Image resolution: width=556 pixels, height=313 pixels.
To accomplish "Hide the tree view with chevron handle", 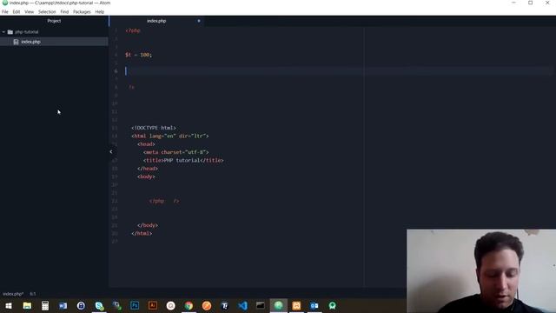I will [x=111, y=151].
